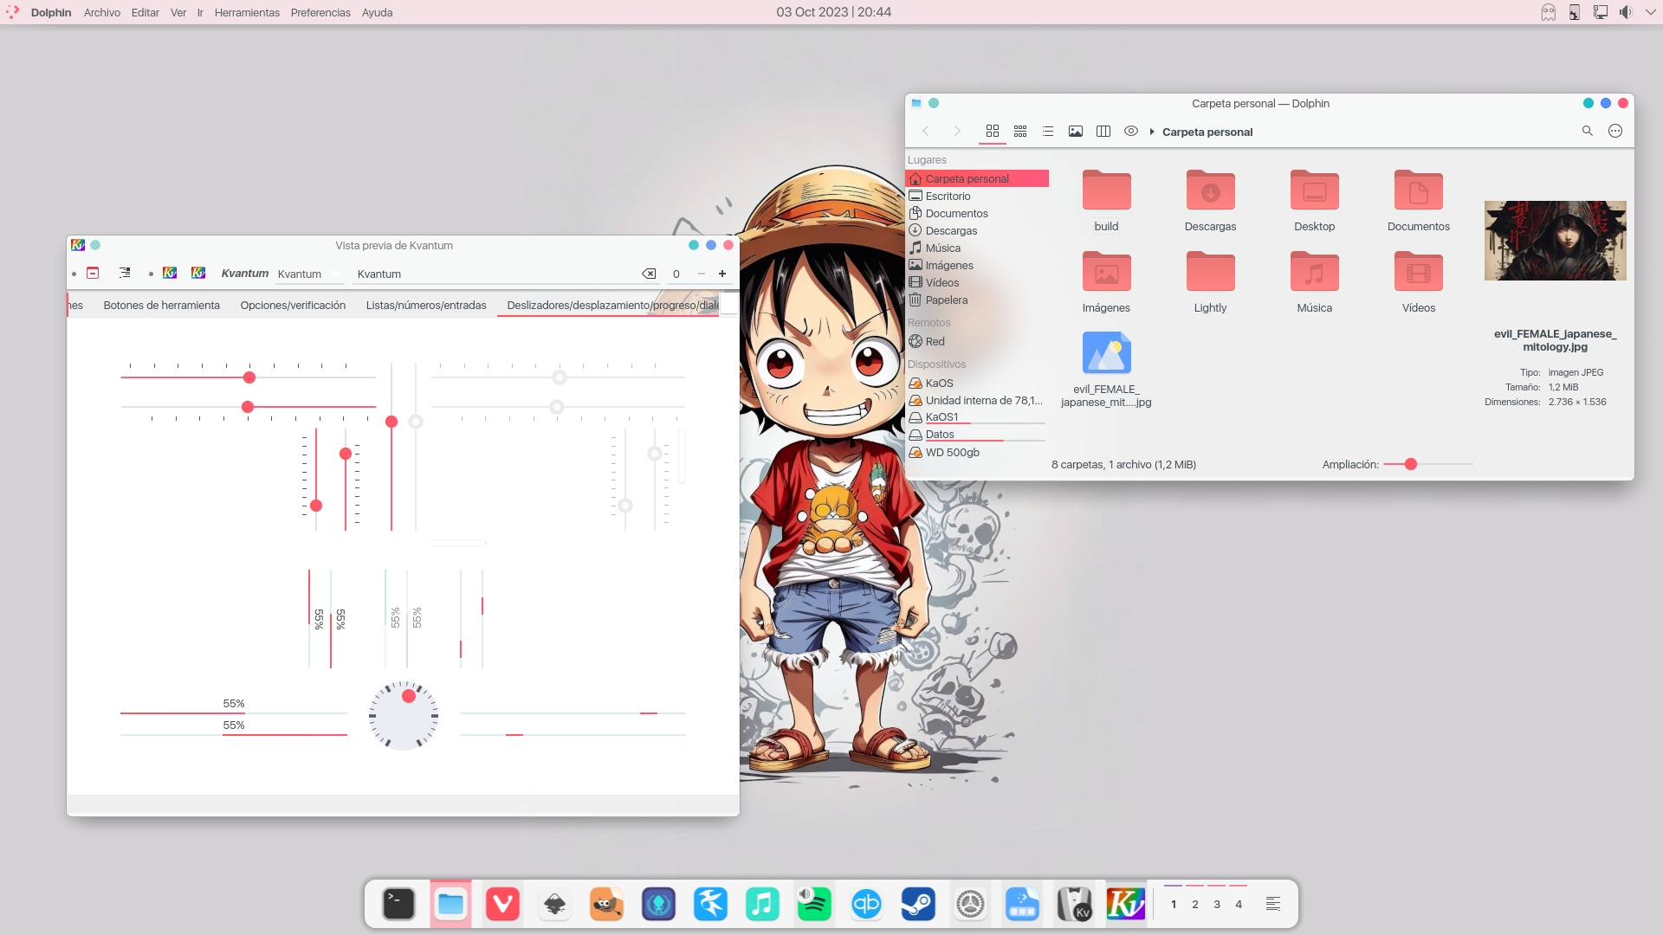Select the Música folder icon in file view
1663x935 pixels.
coord(1314,271)
